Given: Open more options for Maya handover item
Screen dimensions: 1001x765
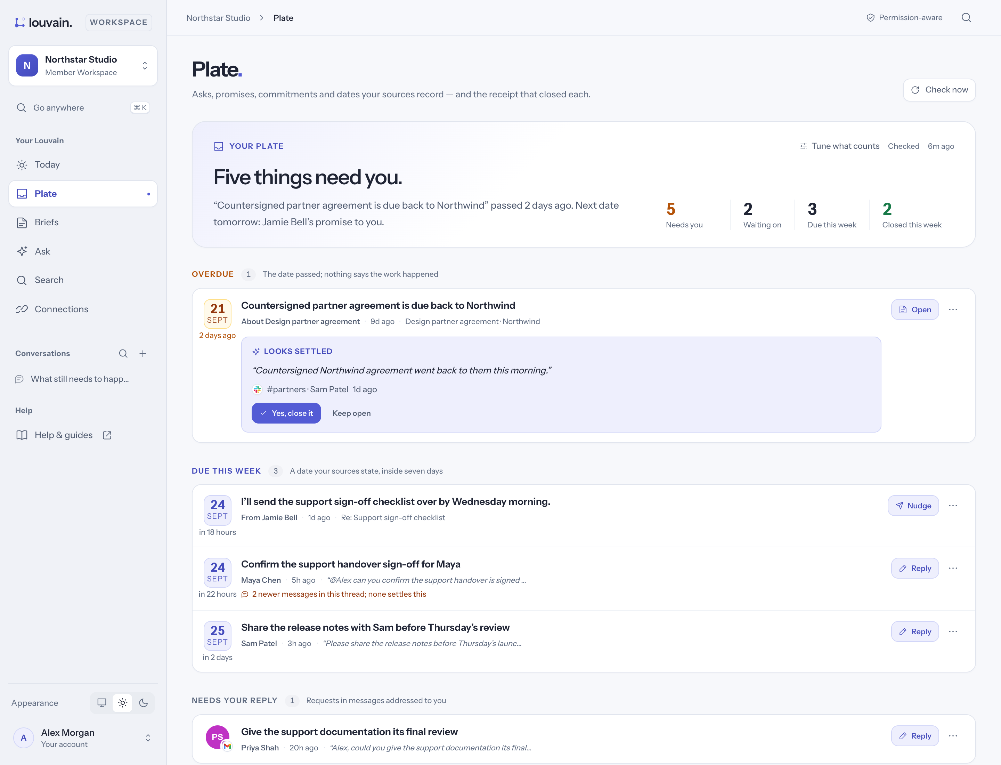Looking at the screenshot, I should (x=953, y=568).
